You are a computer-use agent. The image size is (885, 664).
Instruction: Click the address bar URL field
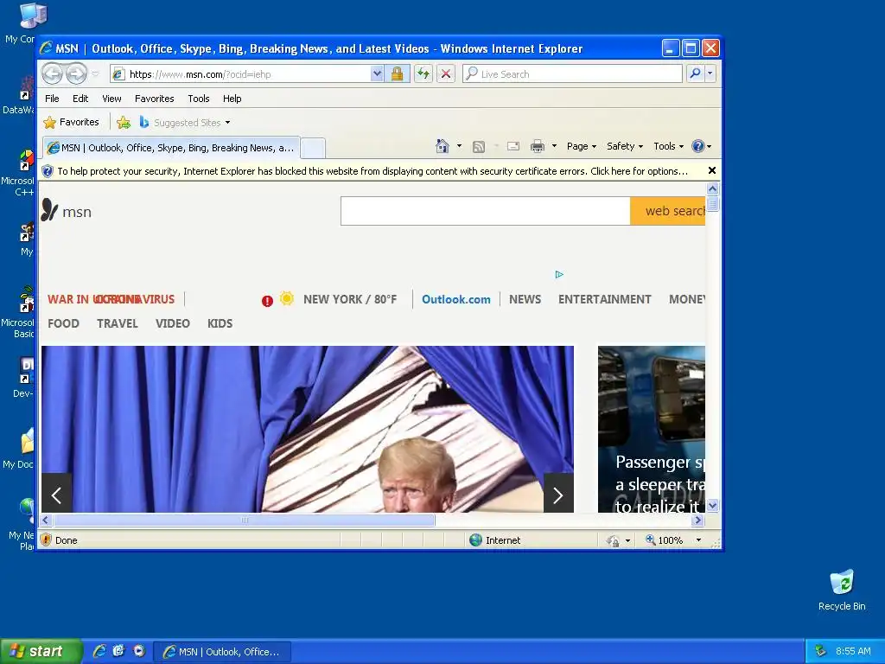[x=240, y=74]
